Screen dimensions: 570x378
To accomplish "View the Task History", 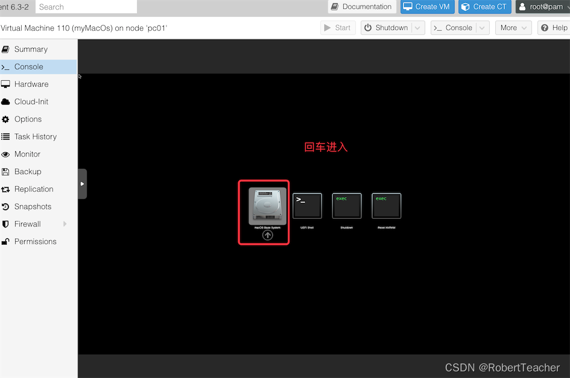I will [x=34, y=136].
